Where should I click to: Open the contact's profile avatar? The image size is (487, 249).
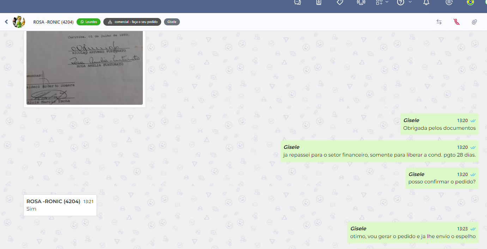click(x=19, y=22)
